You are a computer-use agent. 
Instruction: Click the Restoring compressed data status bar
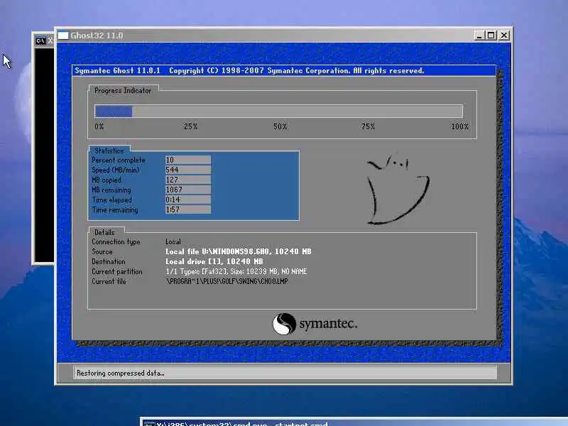285,373
